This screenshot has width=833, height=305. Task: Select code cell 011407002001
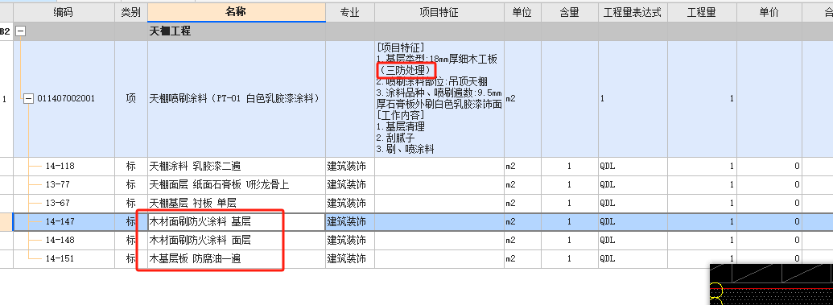67,99
